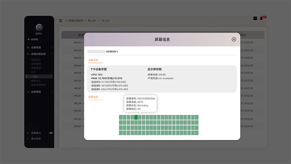Open 设施管理 menu item
Image resolution: width=291 pixels, height=164 pixels.
pyautogui.click(x=36, y=48)
